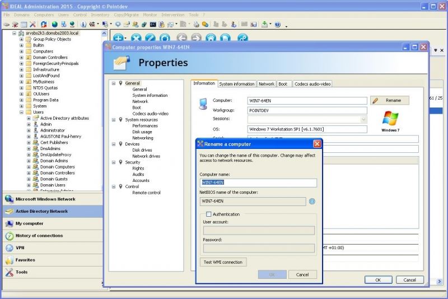Expand the Domain Admins tree entry
The image size is (448, 299).
tap(29, 161)
